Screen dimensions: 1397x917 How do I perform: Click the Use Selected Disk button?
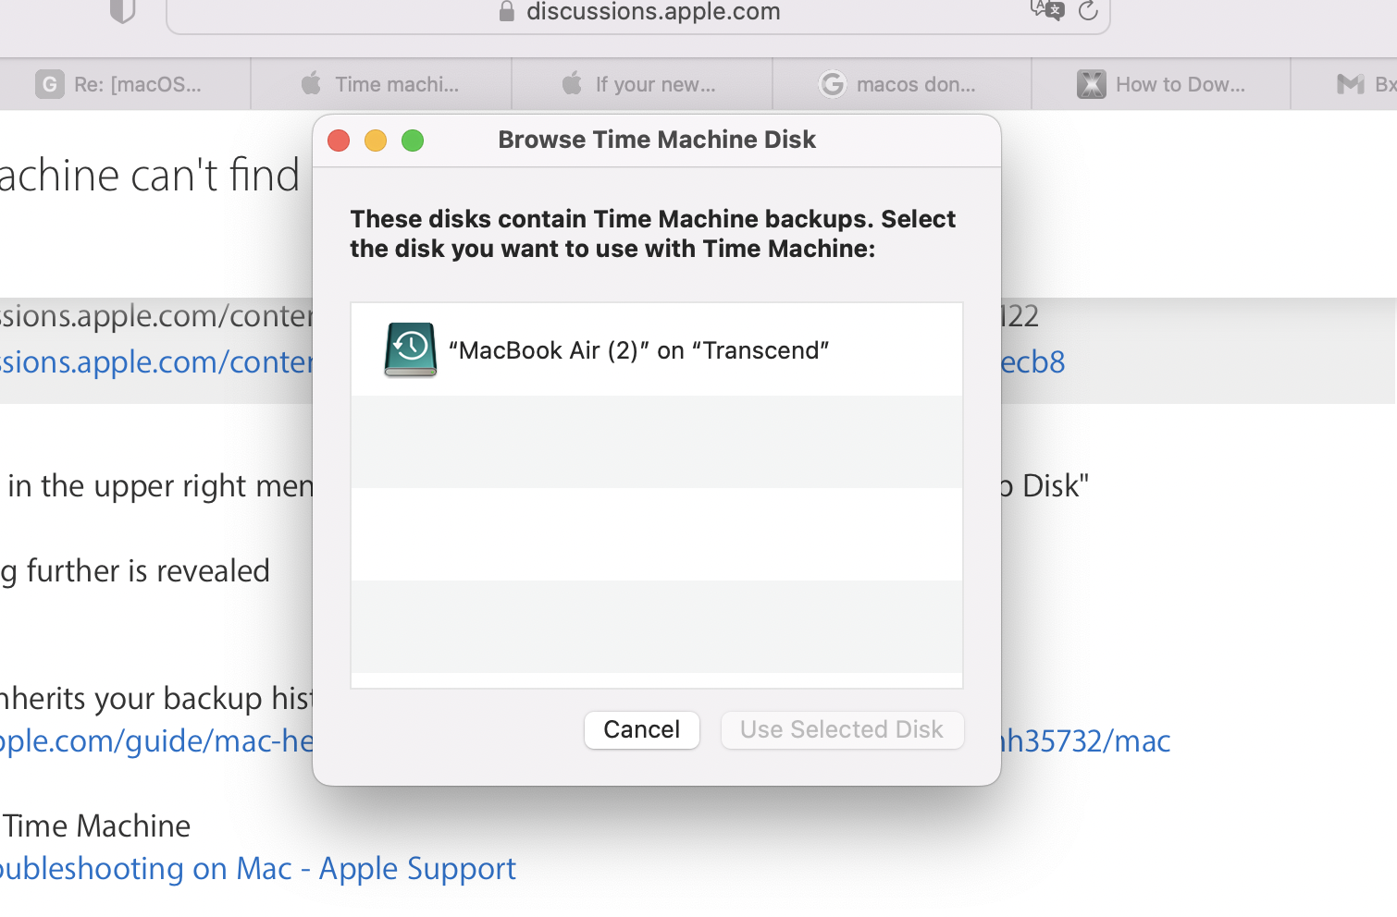[842, 730]
